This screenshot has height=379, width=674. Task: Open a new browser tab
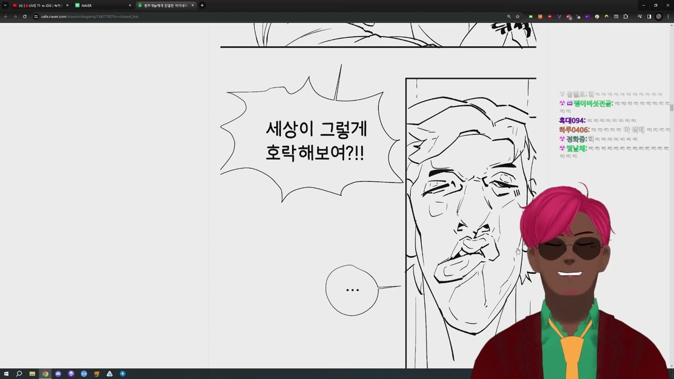pyautogui.click(x=202, y=5)
